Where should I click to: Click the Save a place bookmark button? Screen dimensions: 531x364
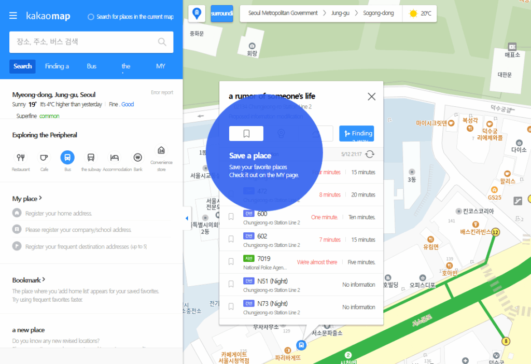pyautogui.click(x=246, y=133)
